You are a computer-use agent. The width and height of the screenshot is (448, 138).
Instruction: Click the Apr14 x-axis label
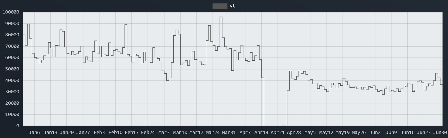pyautogui.click(x=261, y=133)
